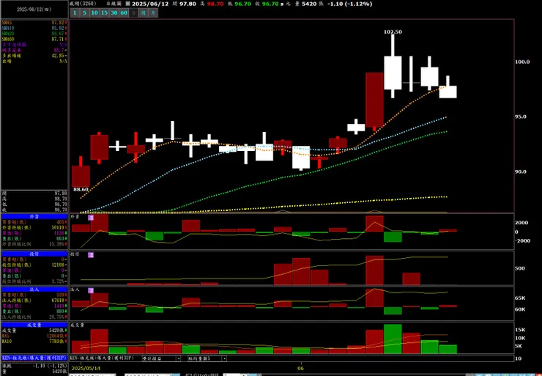The width and height of the screenshot is (542, 376).
Task: Click the 88.60 low price label
Action: [81, 190]
